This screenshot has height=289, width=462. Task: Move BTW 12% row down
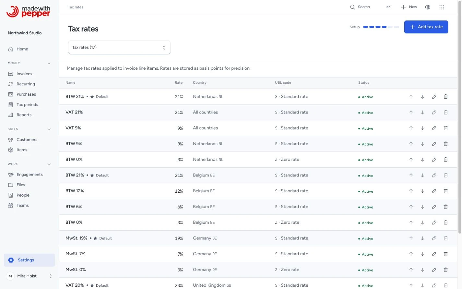click(x=422, y=191)
